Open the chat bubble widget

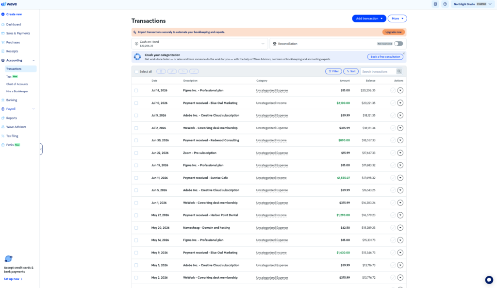point(489,280)
